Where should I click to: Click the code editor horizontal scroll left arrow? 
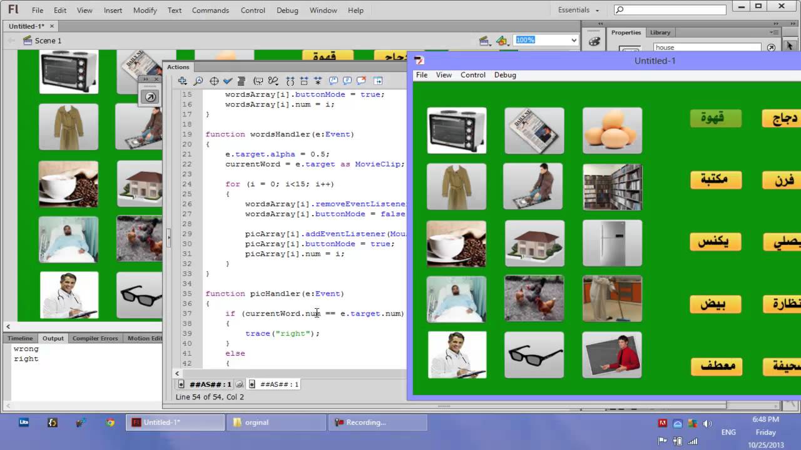[x=177, y=373]
